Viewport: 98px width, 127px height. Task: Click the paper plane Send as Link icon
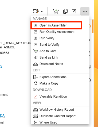36,57
